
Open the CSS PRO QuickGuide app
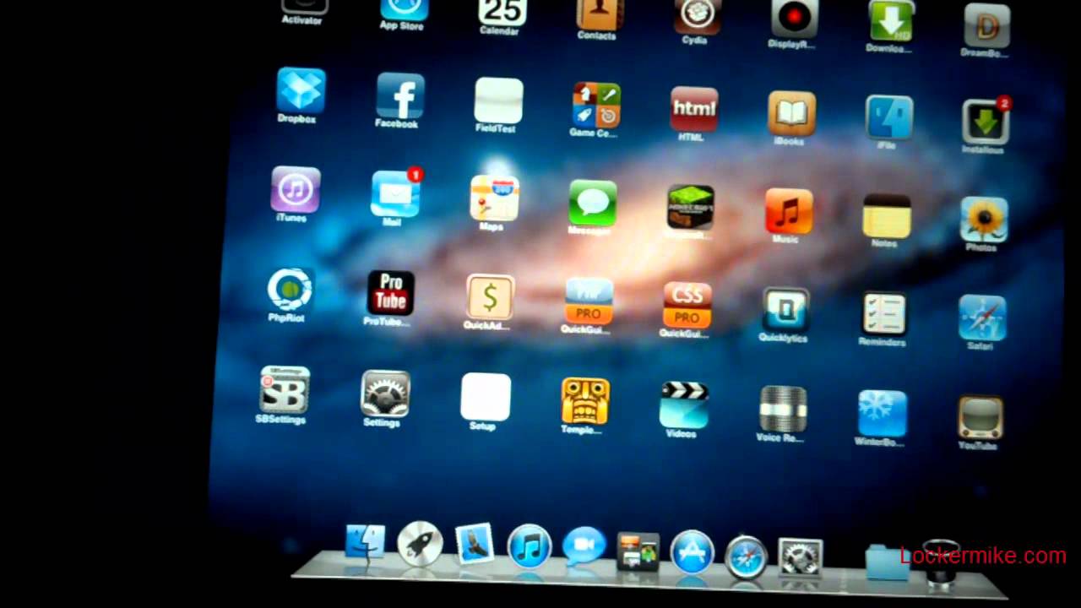click(687, 306)
